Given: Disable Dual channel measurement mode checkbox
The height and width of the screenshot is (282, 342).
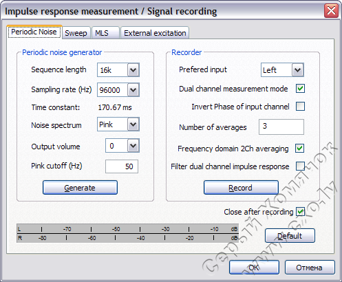Looking at the screenshot, I should pos(300,89).
